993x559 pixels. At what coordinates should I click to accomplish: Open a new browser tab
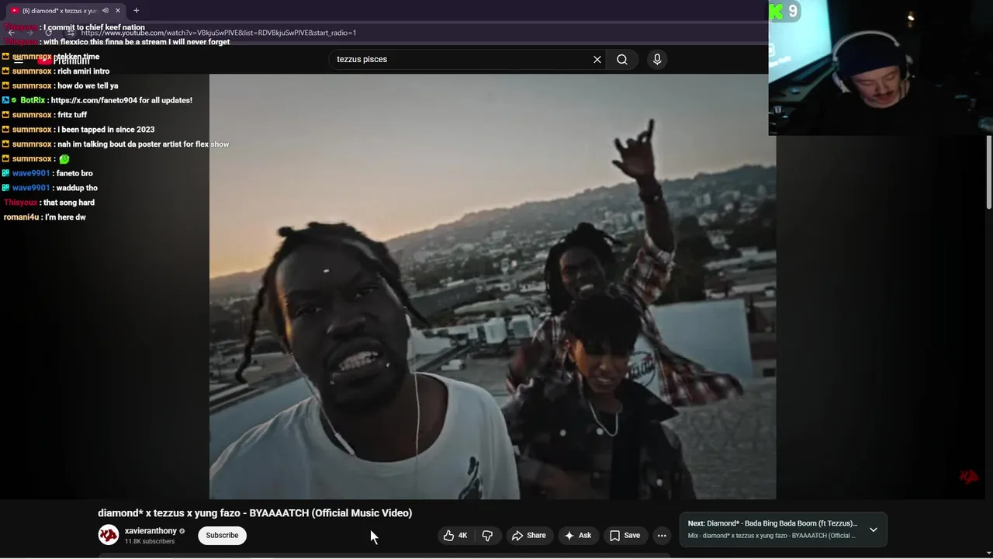coord(137,10)
